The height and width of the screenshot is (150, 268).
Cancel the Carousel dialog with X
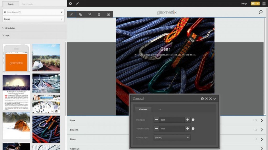pyautogui.click(x=211, y=99)
